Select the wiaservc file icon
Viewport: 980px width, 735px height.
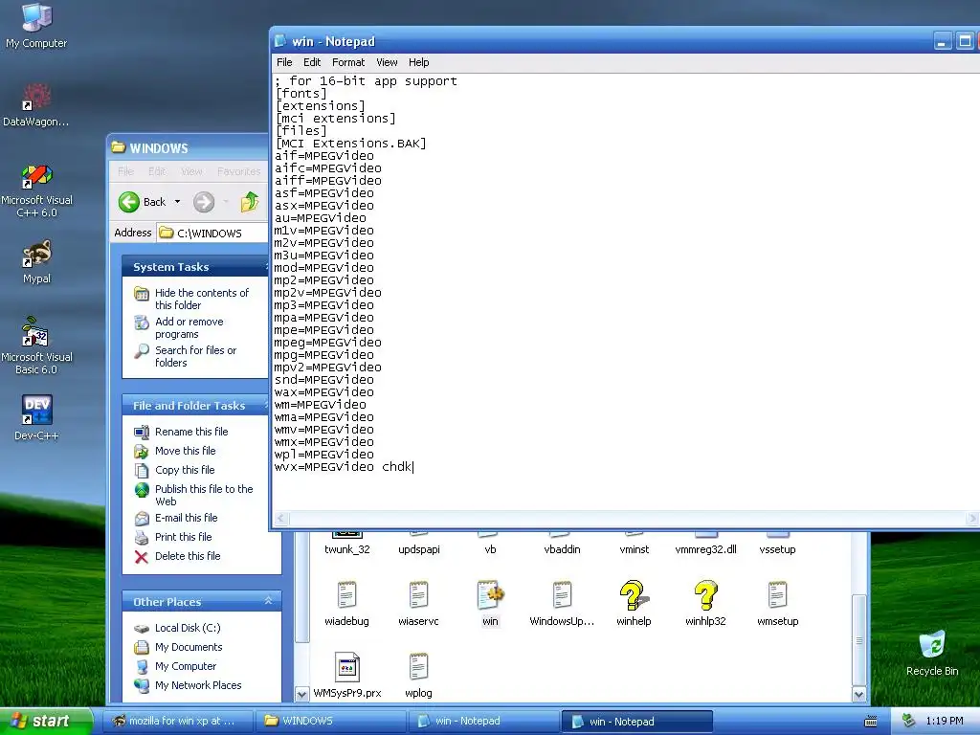tap(418, 603)
